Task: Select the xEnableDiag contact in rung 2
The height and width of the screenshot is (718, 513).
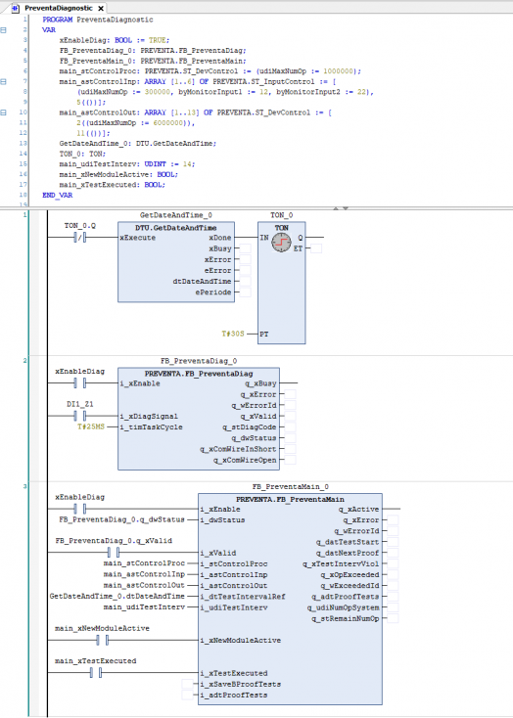Action: click(79, 382)
